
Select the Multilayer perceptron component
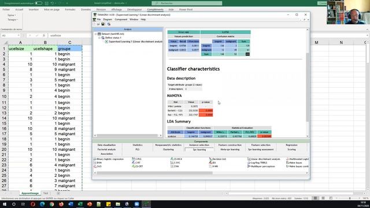click(261, 166)
